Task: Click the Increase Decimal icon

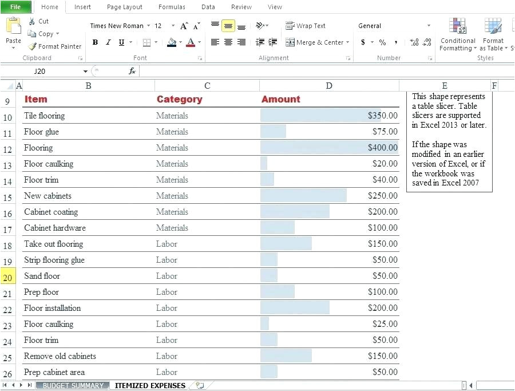Action: pyautogui.click(x=414, y=42)
